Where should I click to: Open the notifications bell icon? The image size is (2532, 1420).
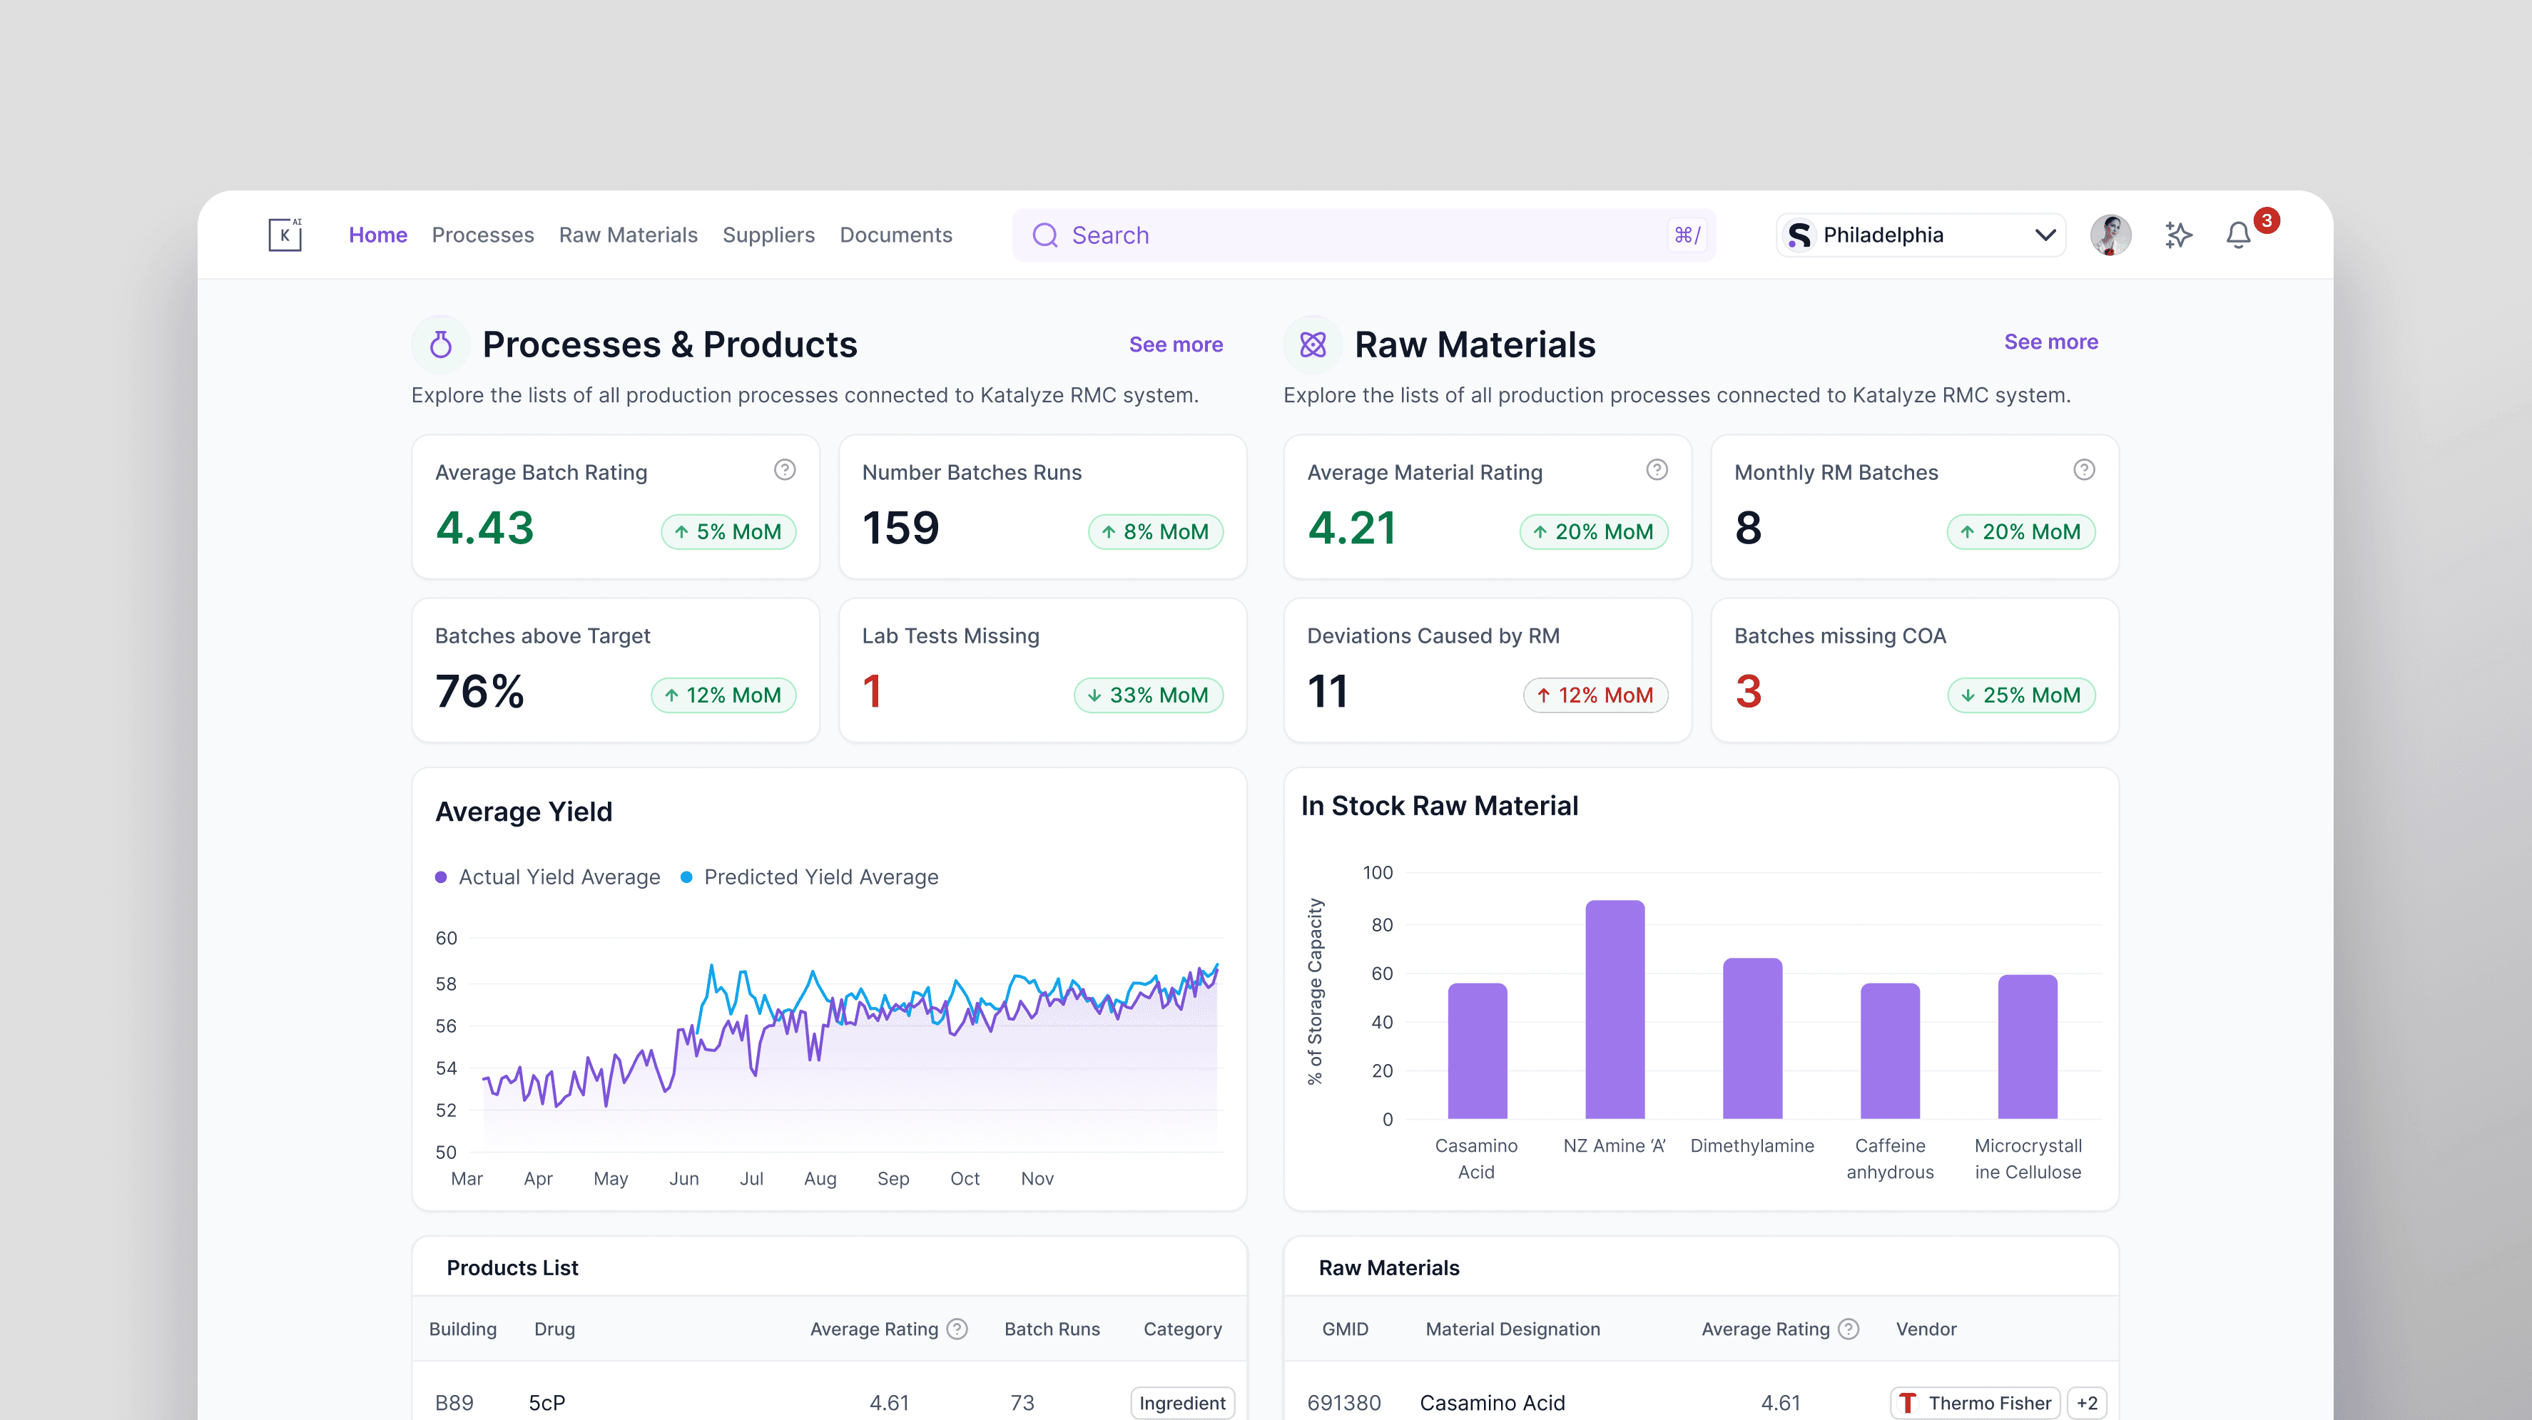(2238, 235)
